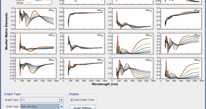Click the MM31 plot panel

click(36, 43)
